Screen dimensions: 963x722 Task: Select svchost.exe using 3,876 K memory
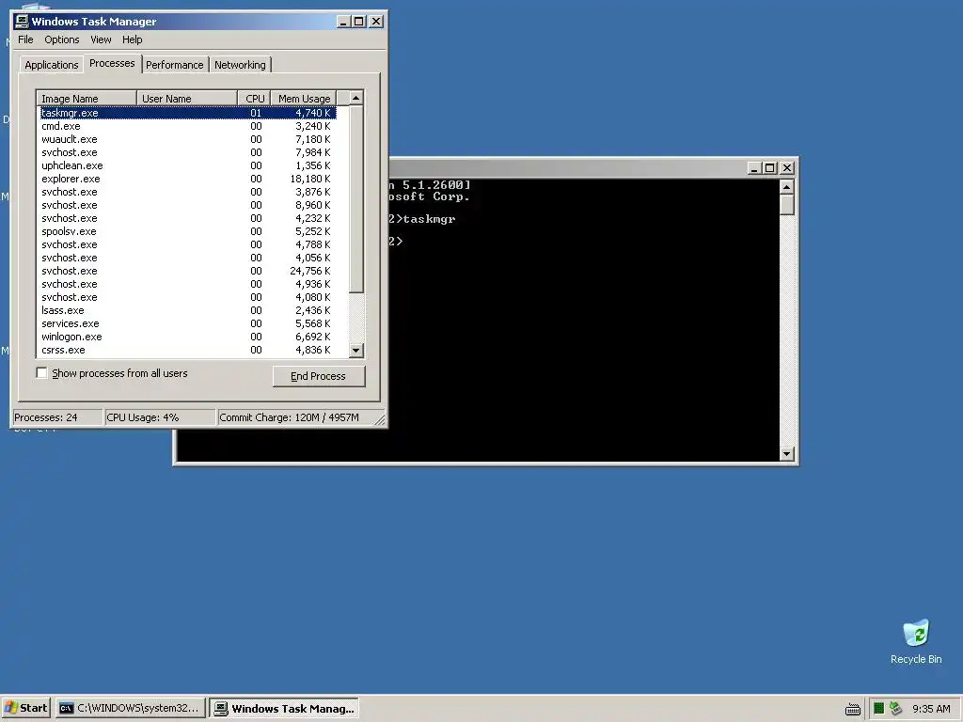188,192
